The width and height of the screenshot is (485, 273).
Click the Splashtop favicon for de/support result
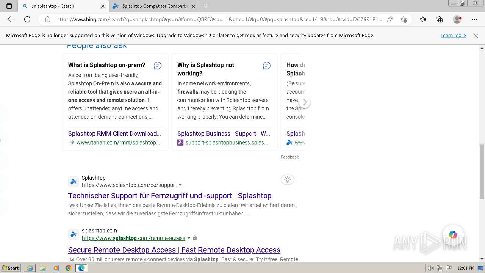click(x=74, y=181)
